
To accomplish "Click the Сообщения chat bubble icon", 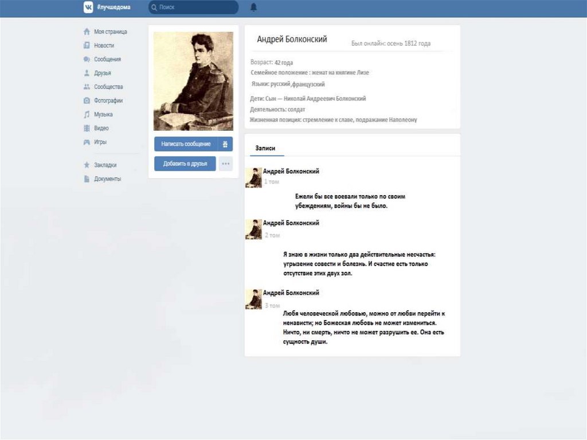I will click(87, 59).
